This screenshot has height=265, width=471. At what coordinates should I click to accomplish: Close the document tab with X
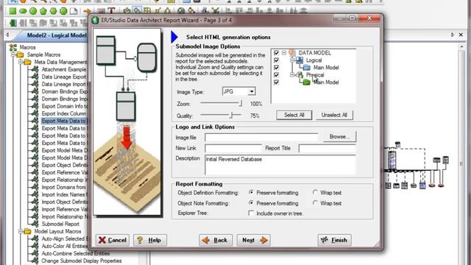(x=461, y=35)
